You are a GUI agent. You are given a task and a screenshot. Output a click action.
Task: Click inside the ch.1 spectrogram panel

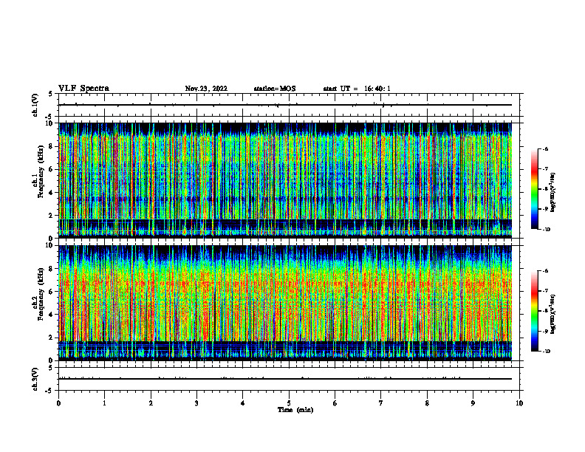point(285,180)
